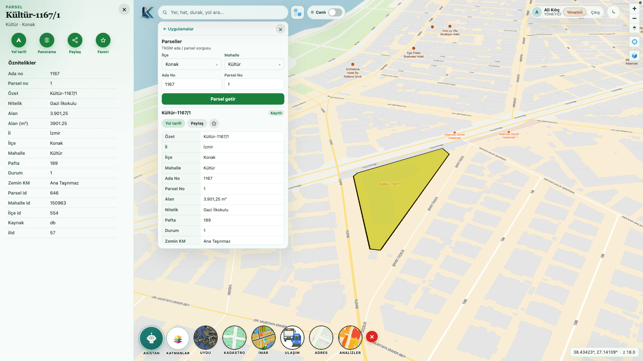The image size is (643, 361).
Task: Toggle dark mode moon icon
Action: coord(614,12)
